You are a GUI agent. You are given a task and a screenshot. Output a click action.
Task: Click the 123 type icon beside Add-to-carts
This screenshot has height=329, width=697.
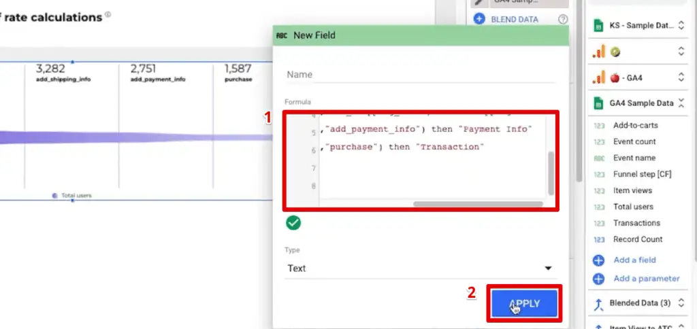click(599, 126)
